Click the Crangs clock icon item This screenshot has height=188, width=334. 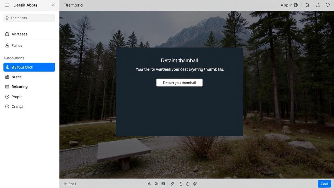click(7, 107)
